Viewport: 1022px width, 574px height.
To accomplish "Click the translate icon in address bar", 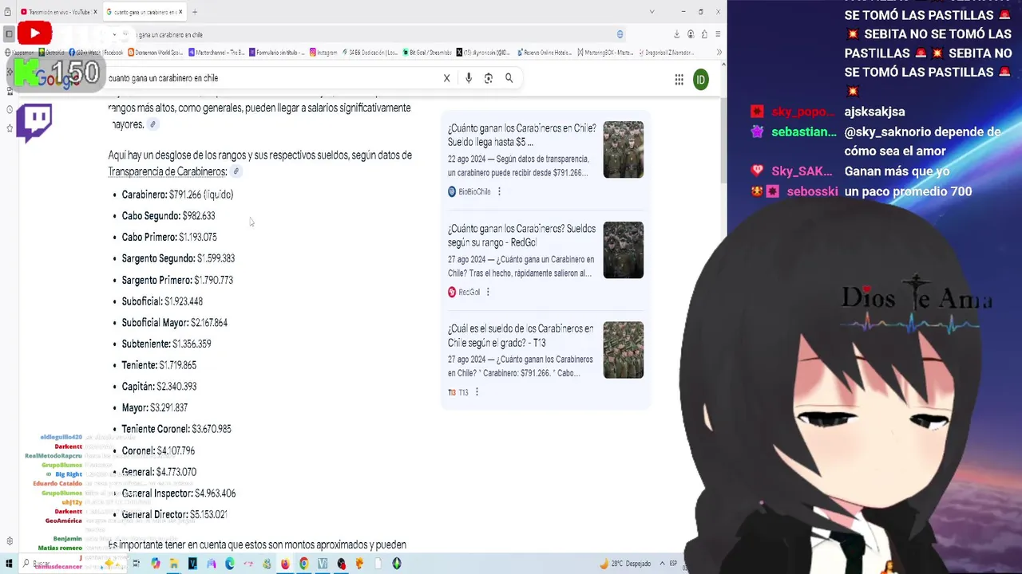I will (x=620, y=34).
